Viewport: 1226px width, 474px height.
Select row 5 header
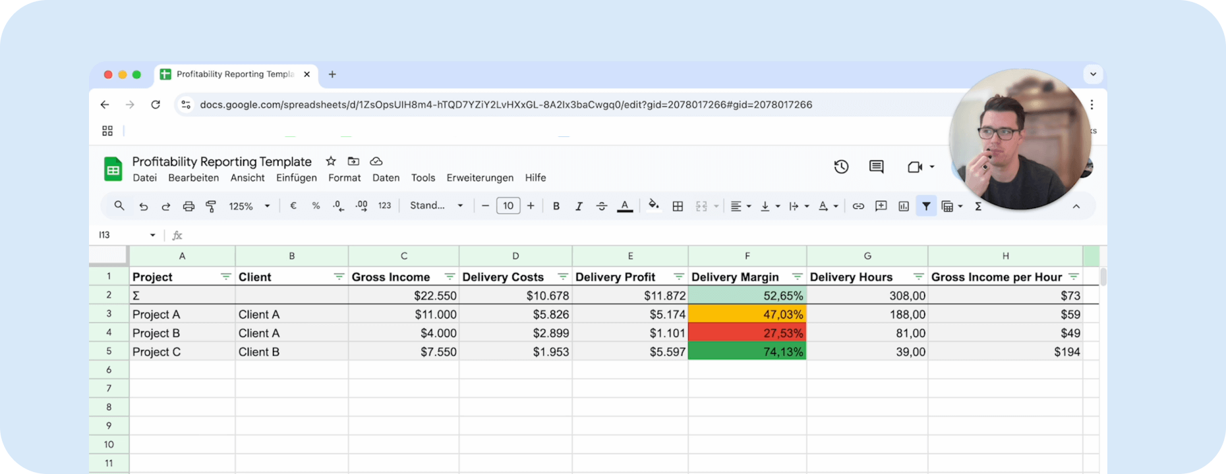tap(109, 352)
